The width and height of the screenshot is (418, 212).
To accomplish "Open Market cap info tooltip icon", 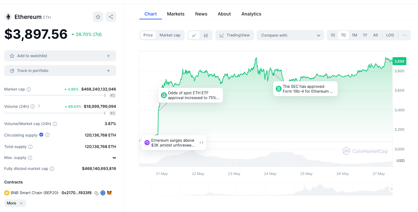I will point(29,89).
